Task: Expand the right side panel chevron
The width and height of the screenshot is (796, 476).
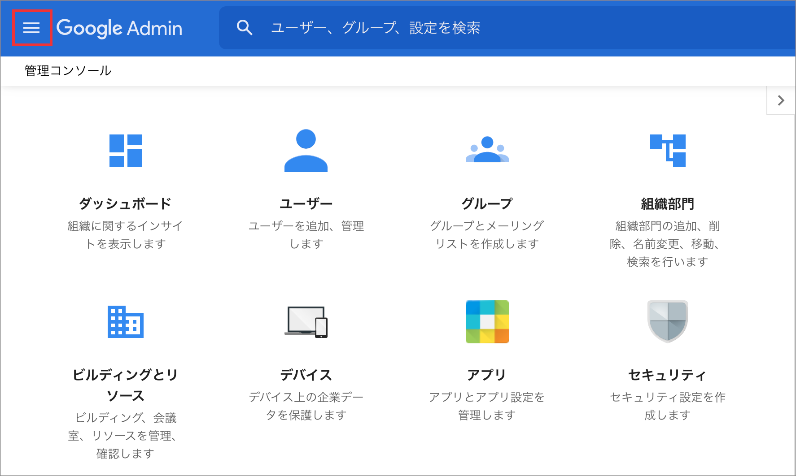Action: (781, 100)
